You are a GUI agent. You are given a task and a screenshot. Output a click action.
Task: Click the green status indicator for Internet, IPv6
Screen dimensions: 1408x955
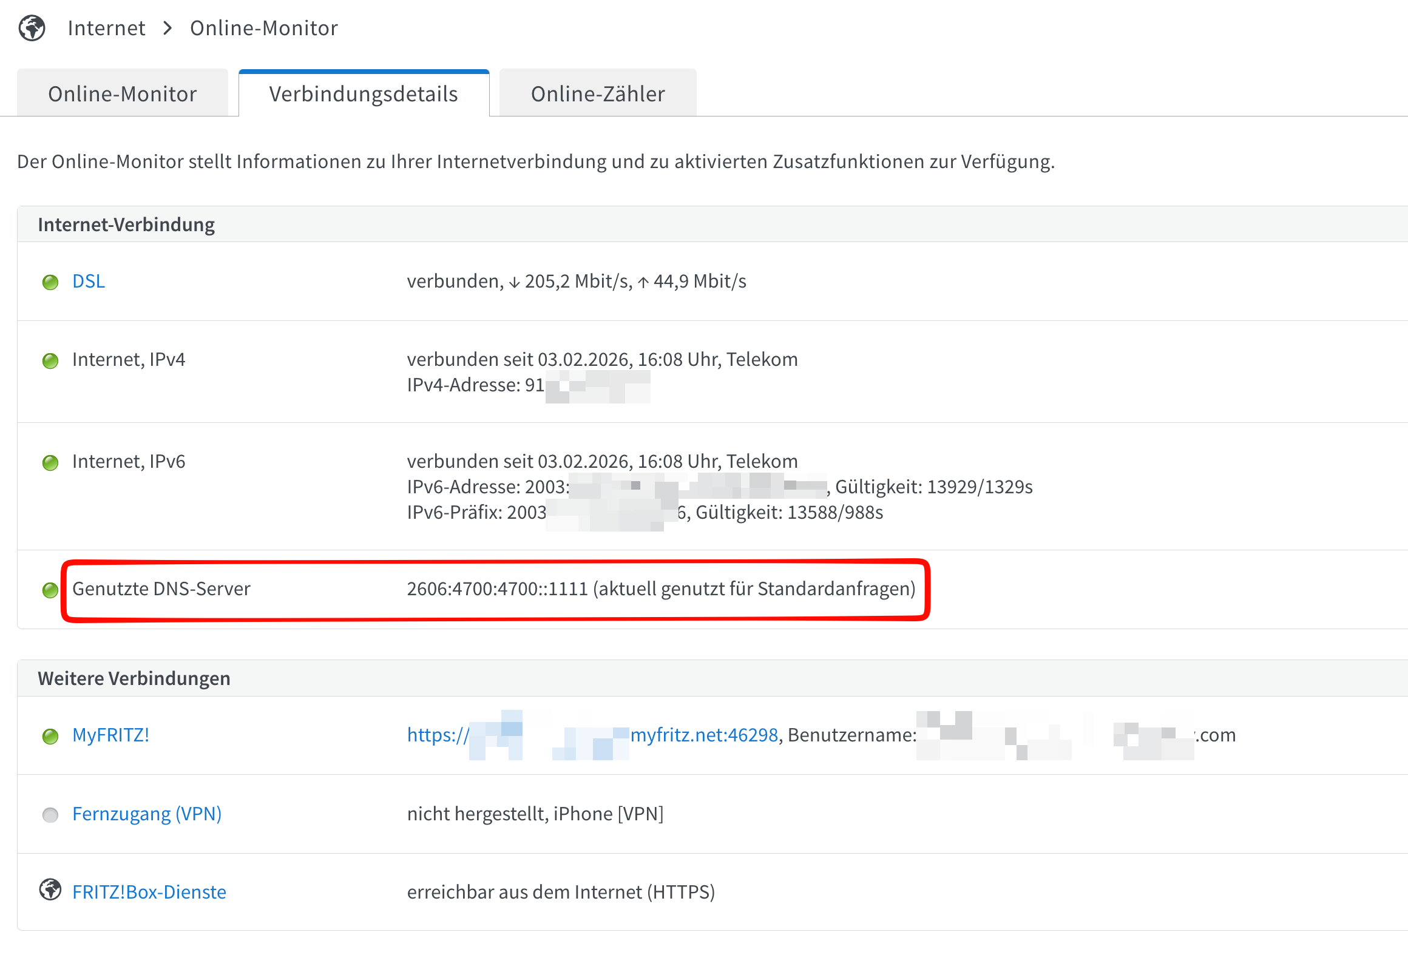click(x=50, y=463)
